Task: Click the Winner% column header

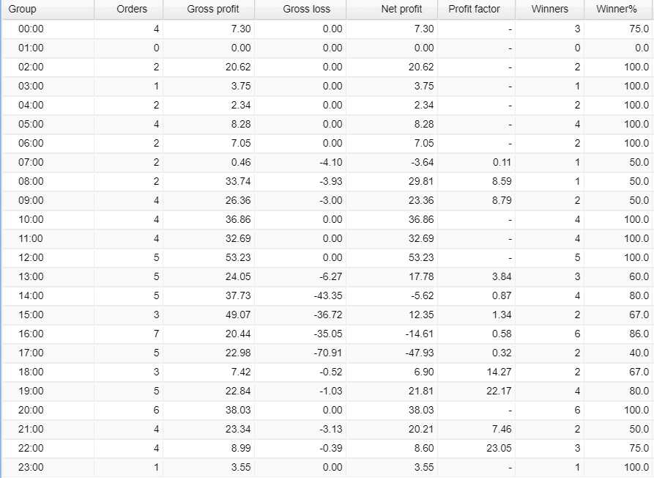Action: point(617,10)
